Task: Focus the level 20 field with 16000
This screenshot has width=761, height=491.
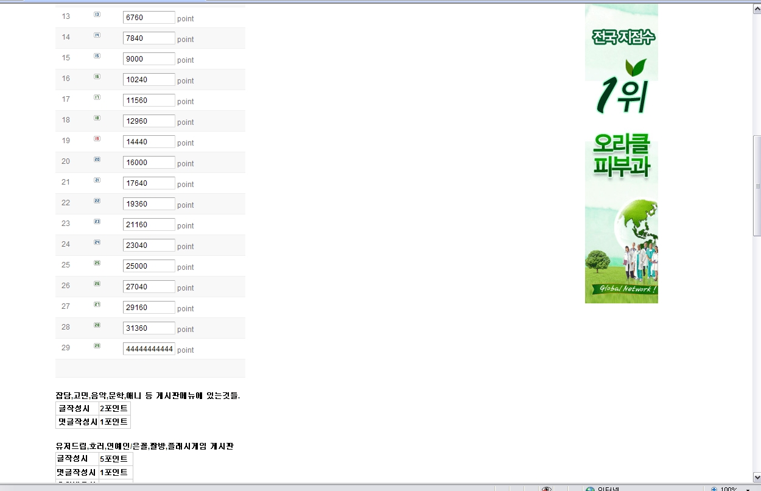Action: click(x=149, y=163)
